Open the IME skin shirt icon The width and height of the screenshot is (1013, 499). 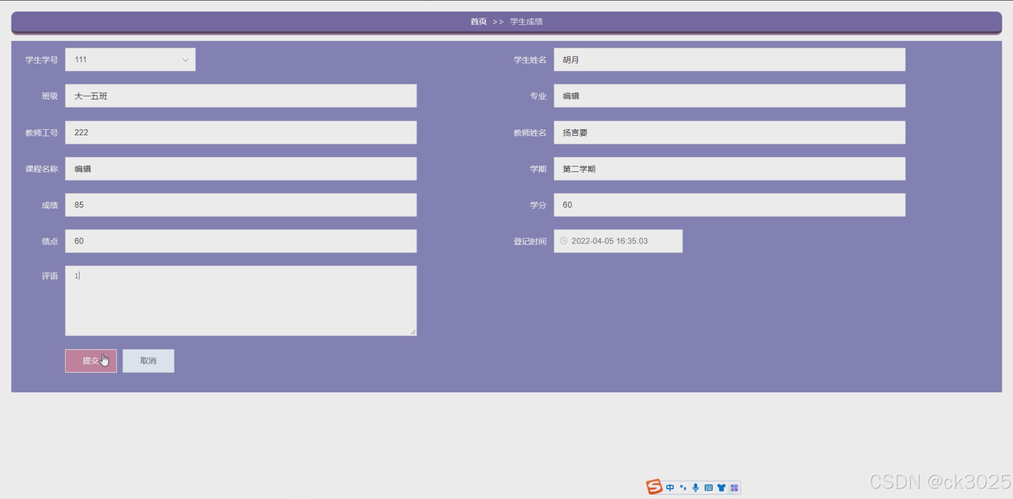click(721, 487)
